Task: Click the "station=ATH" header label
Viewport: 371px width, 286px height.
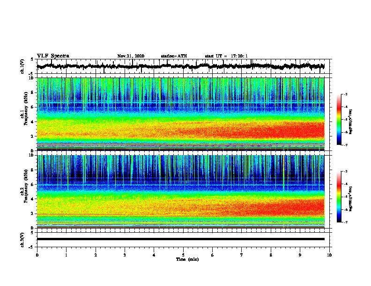Action: click(x=174, y=56)
